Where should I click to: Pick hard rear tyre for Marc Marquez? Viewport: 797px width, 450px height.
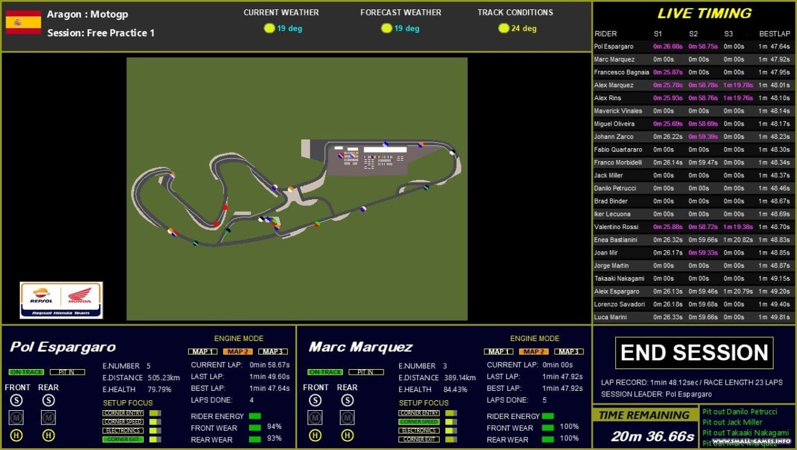[347, 436]
